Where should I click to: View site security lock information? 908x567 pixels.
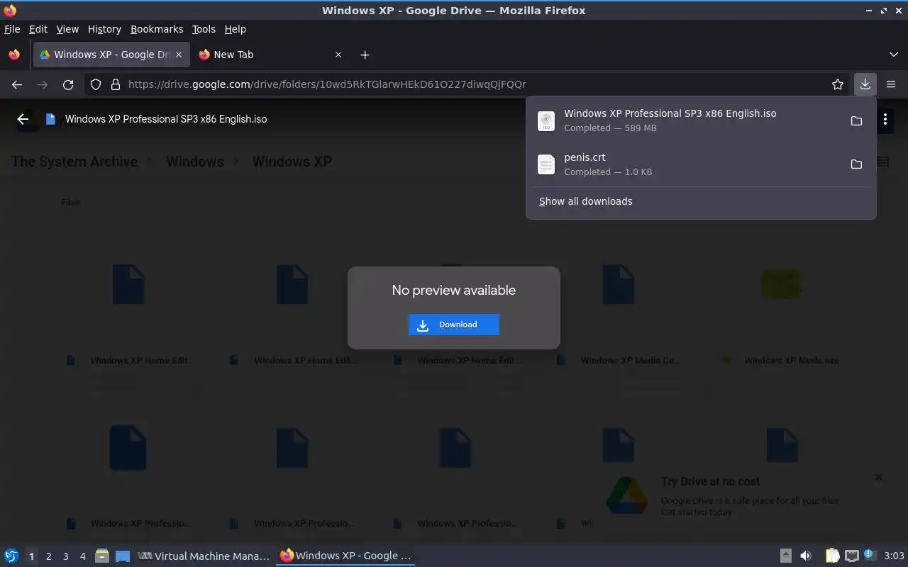click(116, 84)
